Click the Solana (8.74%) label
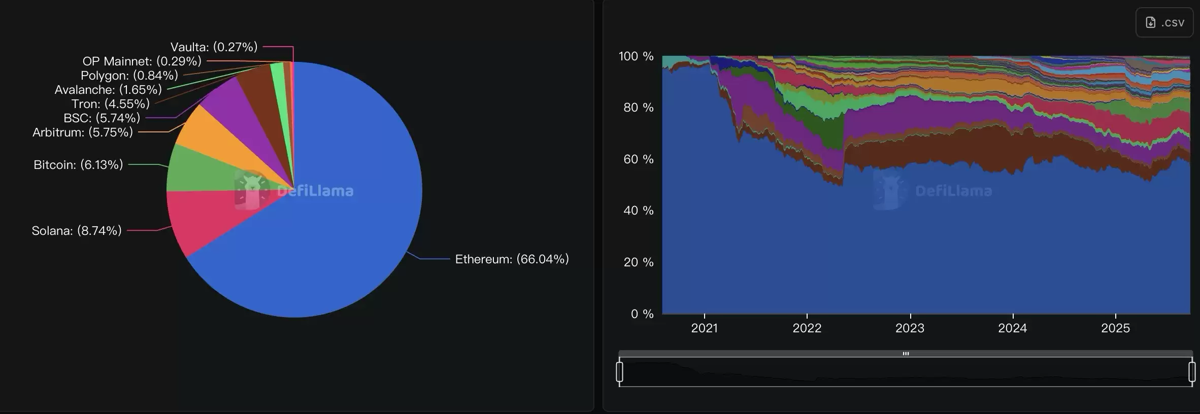Viewport: 1200px width, 414px height. click(77, 231)
